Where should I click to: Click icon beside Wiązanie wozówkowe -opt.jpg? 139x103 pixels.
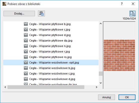26,62
